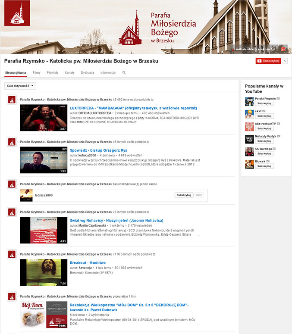
Task: Open SA Wardega channel avatar
Action: 249,152
